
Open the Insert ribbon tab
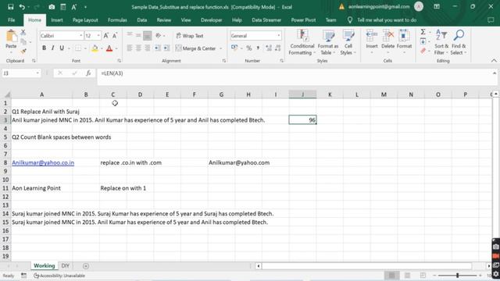(x=57, y=20)
